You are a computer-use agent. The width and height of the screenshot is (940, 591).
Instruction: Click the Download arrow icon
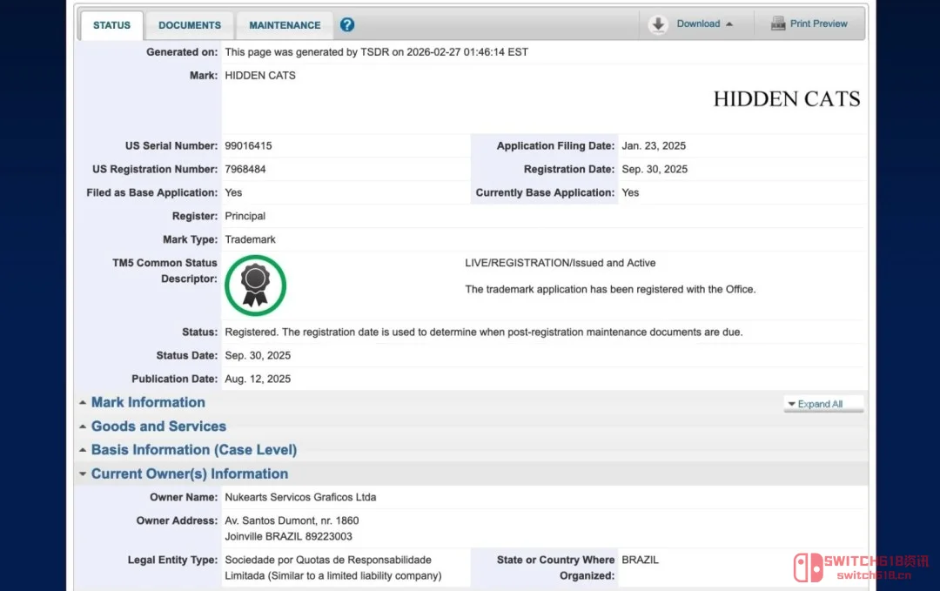point(658,24)
